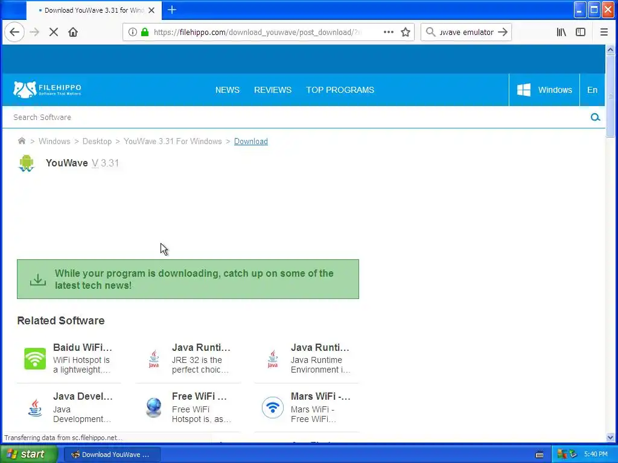Click the V 3.31 version text
The height and width of the screenshot is (463, 618).
click(x=105, y=163)
